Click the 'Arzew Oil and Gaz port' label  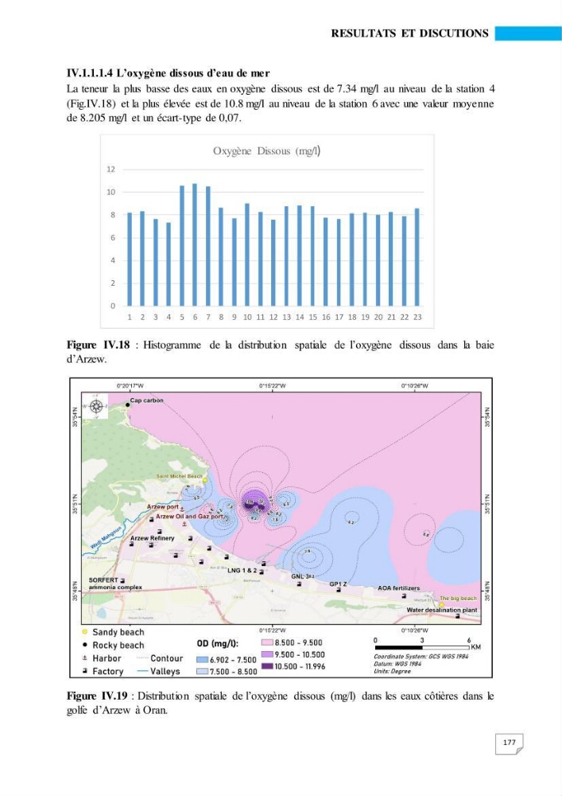point(189,517)
